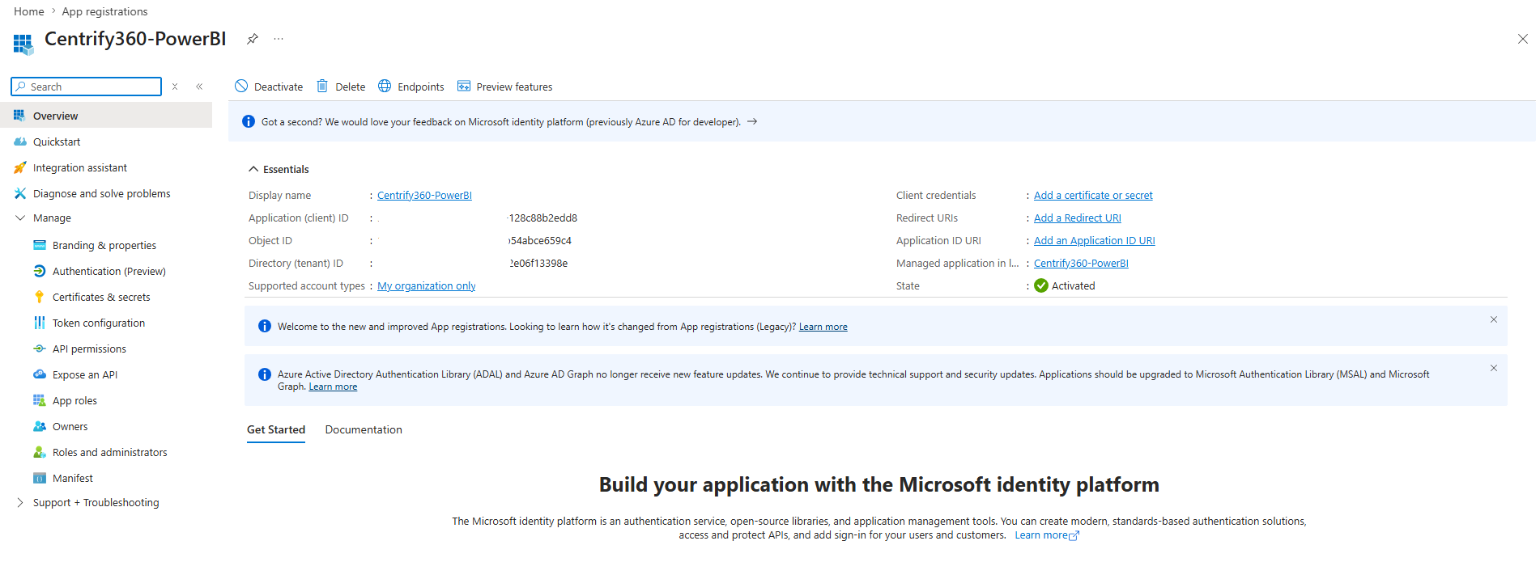Viewport: 1540px width, 562px height.
Task: Click the Owners people icon
Action: [x=40, y=426]
